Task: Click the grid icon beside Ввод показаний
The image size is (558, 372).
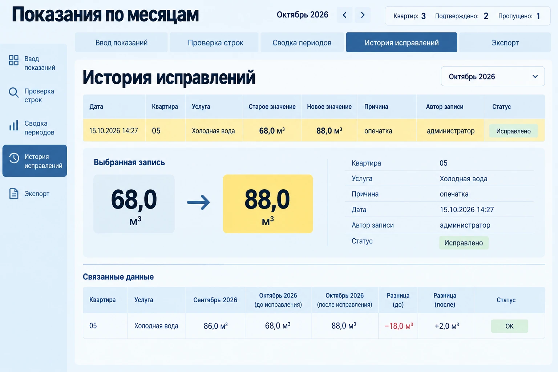Action: coord(14,60)
